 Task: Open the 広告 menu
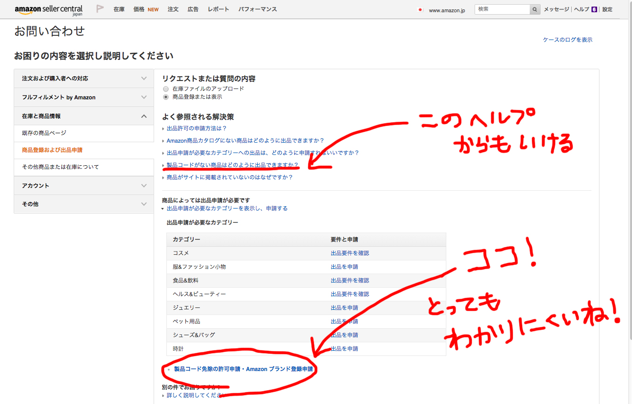[193, 9]
